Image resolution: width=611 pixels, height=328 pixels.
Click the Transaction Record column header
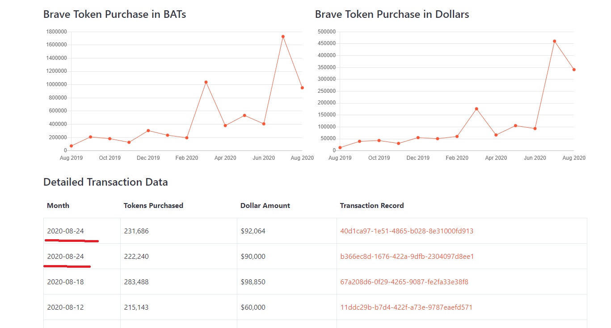pyautogui.click(x=372, y=206)
